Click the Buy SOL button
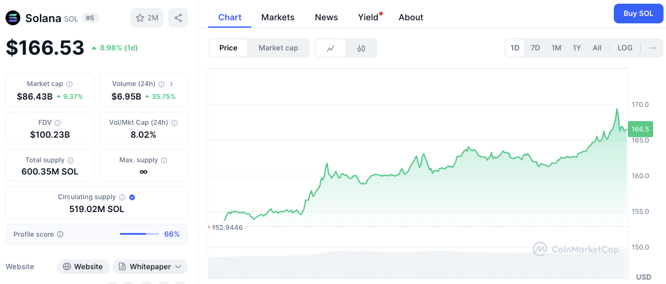Viewport: 666px width, 284px height. (x=638, y=14)
